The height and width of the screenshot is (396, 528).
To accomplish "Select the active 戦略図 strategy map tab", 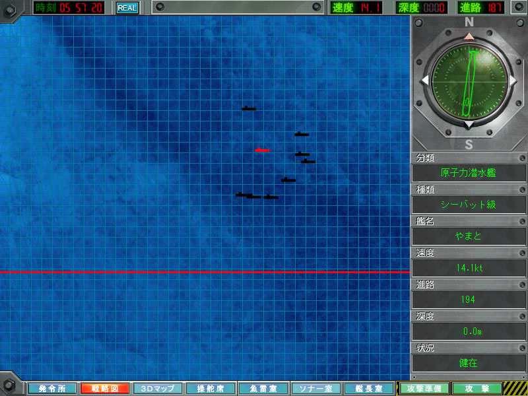I will 104,389.
